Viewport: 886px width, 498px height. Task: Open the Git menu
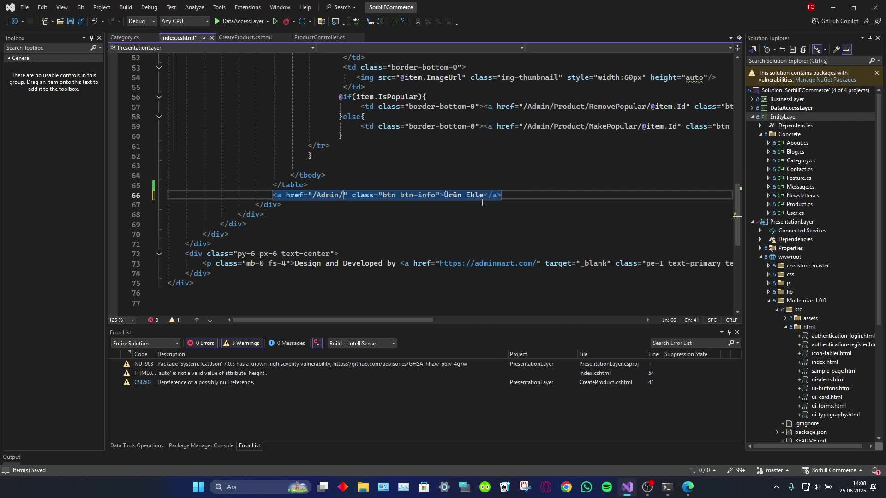80,7
